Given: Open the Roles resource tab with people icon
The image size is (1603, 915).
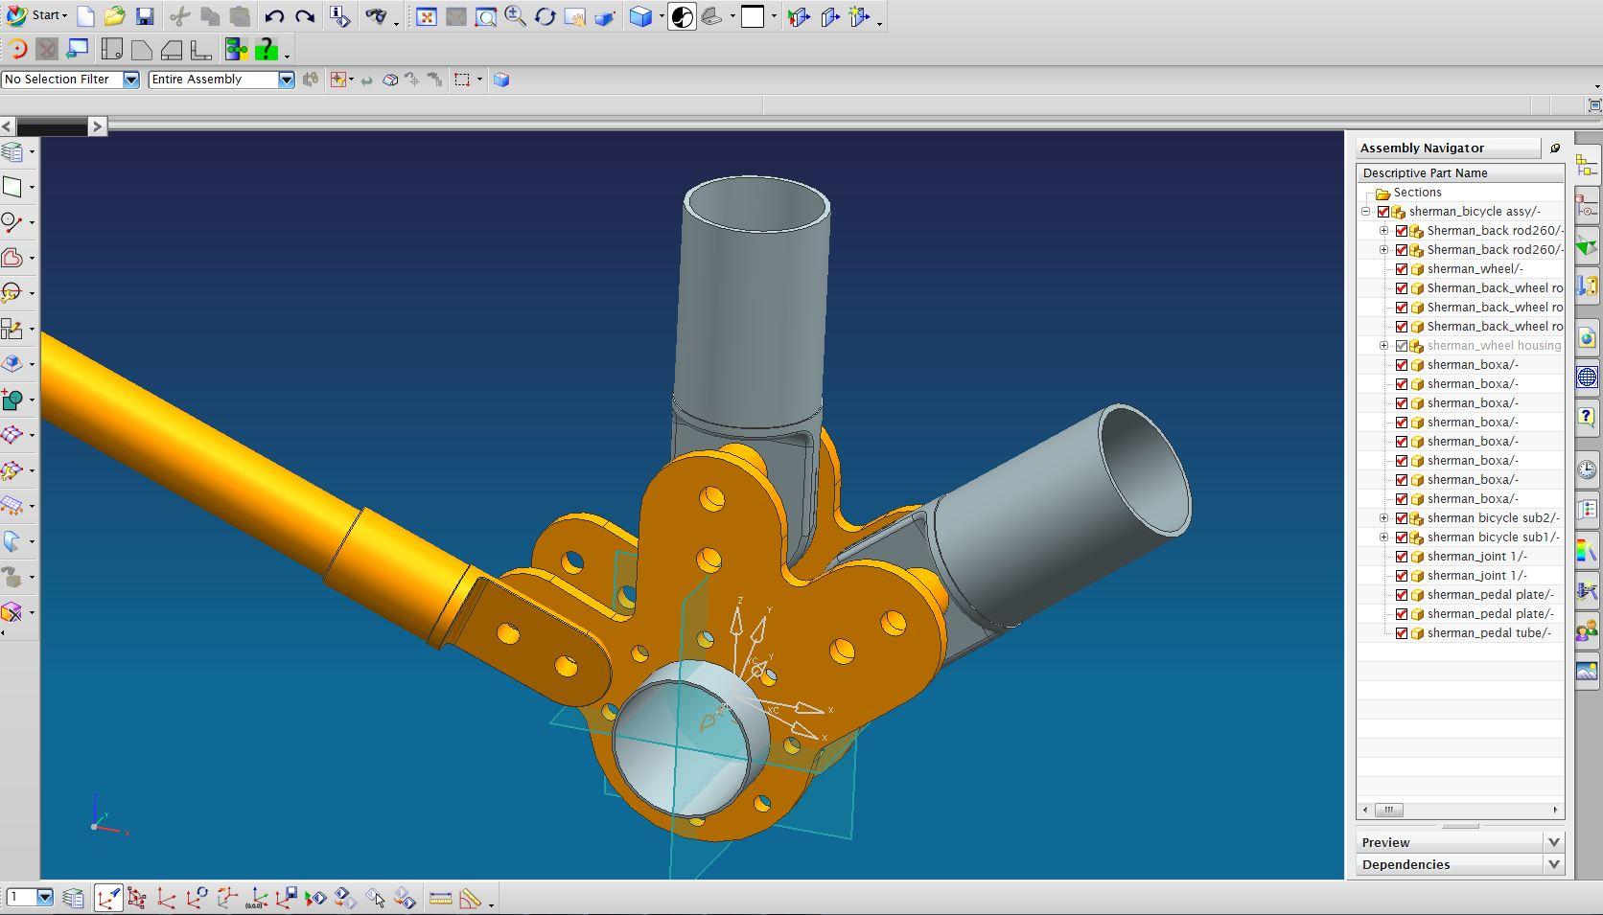Looking at the screenshot, I should pyautogui.click(x=1587, y=629).
